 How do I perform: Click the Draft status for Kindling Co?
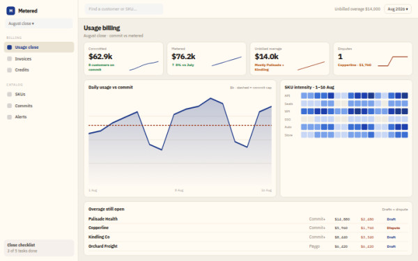click(x=391, y=237)
